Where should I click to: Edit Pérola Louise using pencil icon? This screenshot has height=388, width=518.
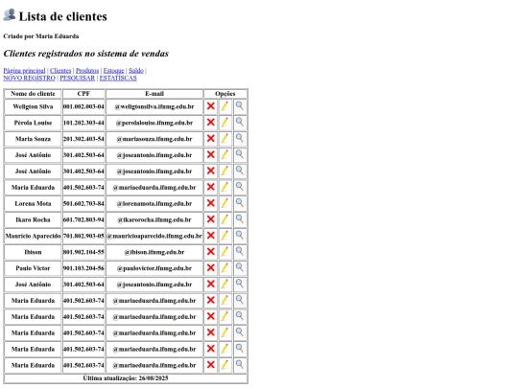[224, 123]
